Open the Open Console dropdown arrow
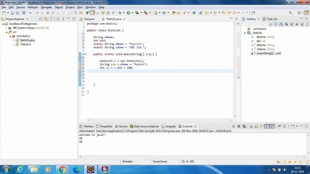The width and height of the screenshot is (310, 174). click(x=297, y=126)
